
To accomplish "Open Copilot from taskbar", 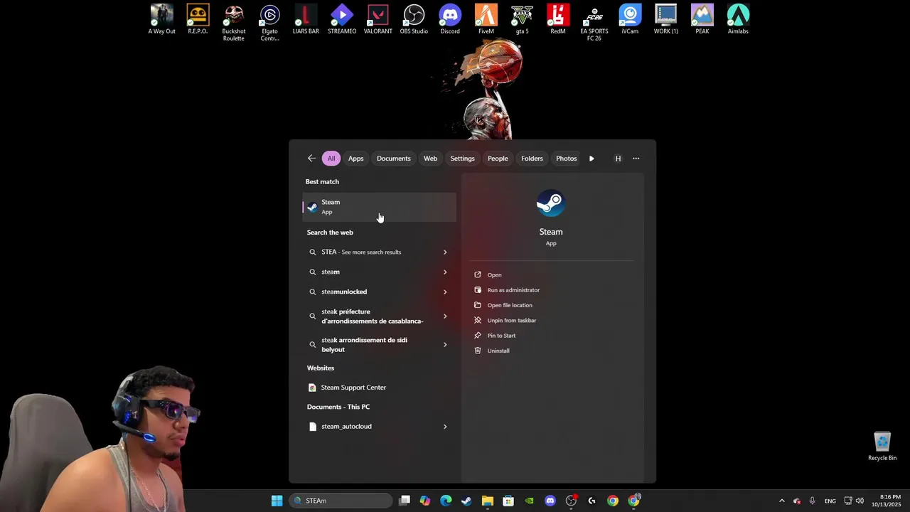I will pyautogui.click(x=425, y=501).
